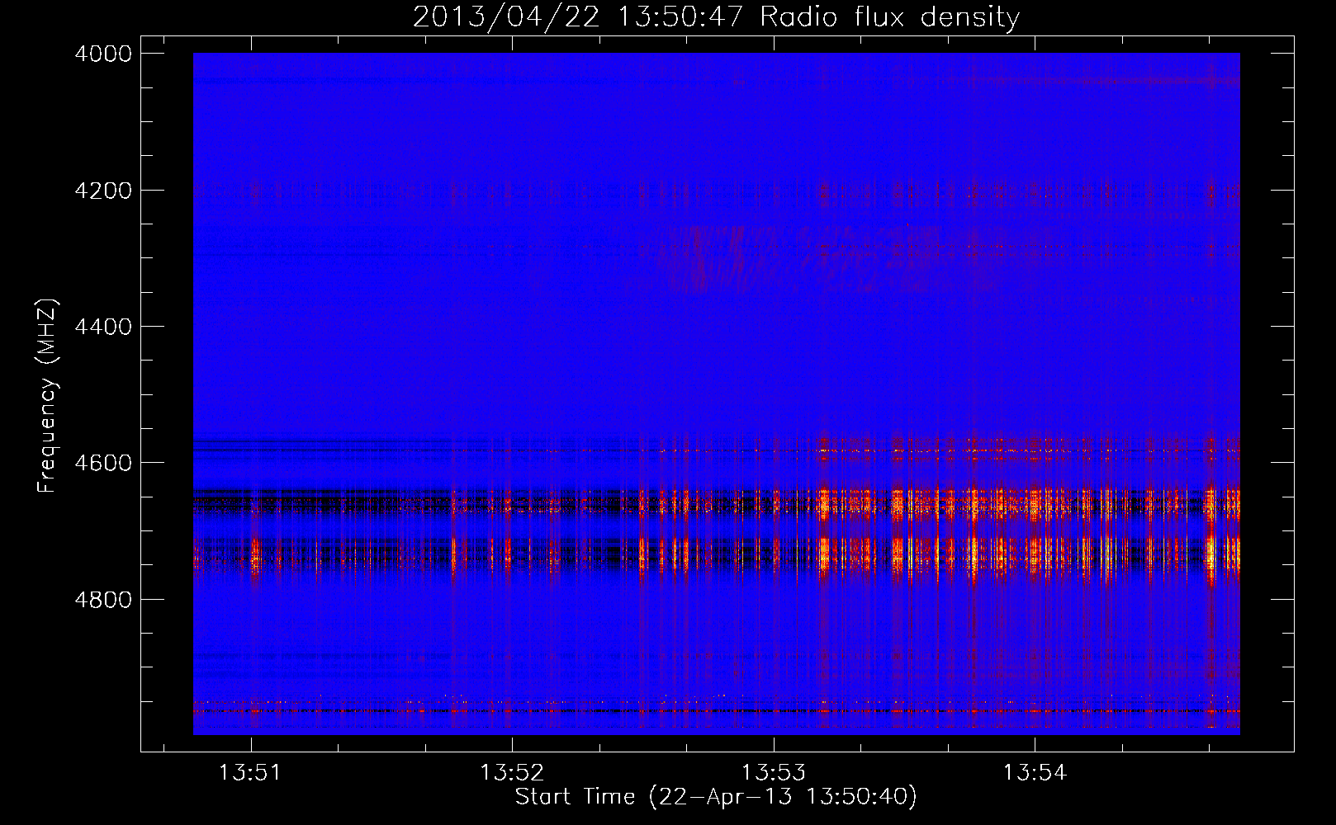Click the 4600 frequency axis label
Screen dimensions: 1336x825
tap(103, 463)
